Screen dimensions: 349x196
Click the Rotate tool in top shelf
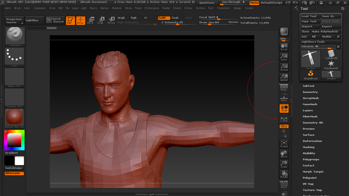[111, 20]
